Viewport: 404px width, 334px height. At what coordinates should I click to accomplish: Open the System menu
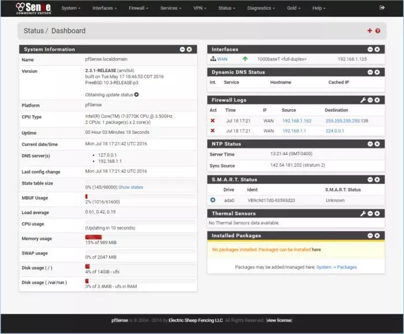71,8
